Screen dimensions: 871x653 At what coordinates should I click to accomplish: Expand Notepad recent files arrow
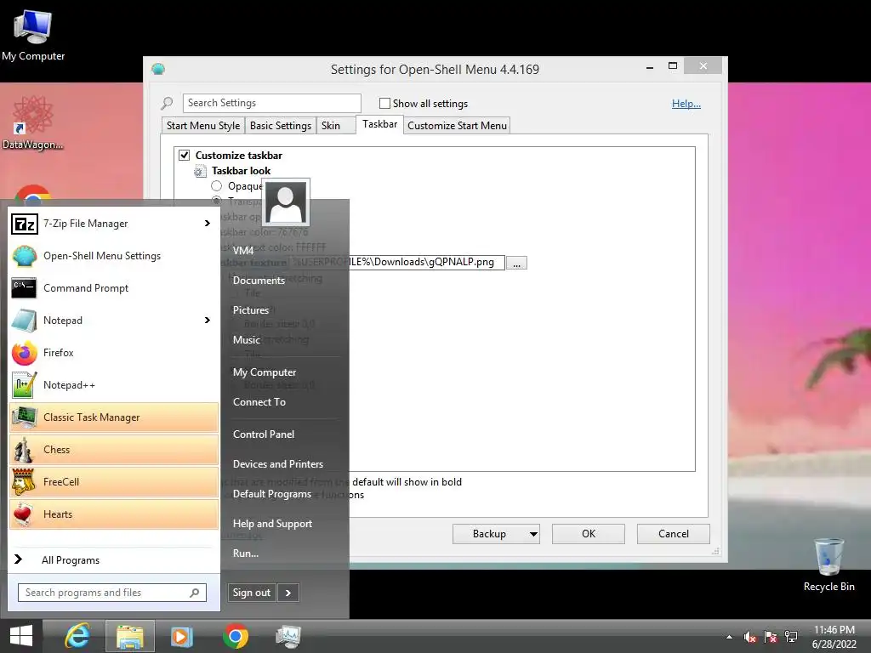pyautogui.click(x=208, y=320)
